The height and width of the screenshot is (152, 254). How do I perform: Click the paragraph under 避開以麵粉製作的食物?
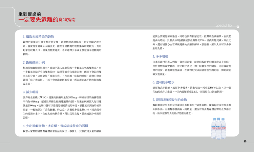(x=192, y=109)
